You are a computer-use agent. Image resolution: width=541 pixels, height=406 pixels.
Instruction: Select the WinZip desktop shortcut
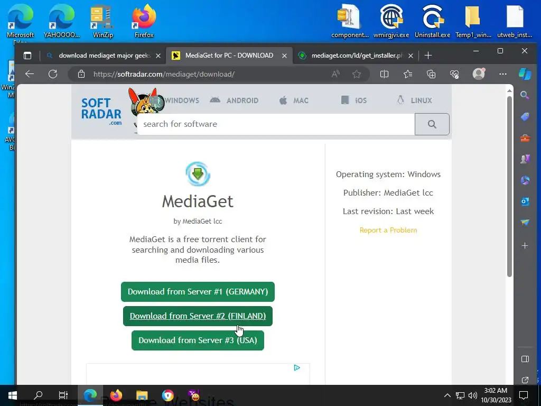[103, 22]
